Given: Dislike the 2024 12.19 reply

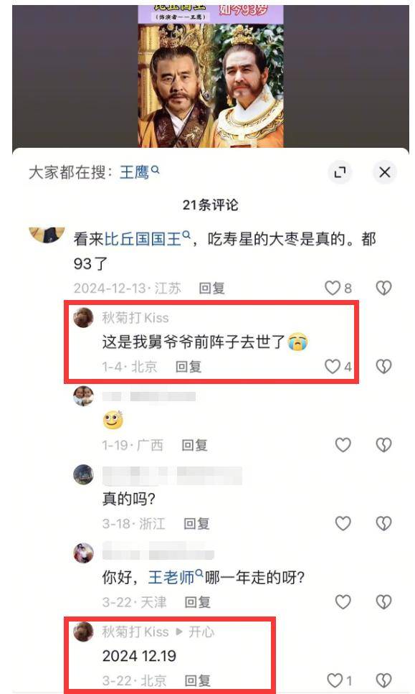Looking at the screenshot, I should (383, 680).
